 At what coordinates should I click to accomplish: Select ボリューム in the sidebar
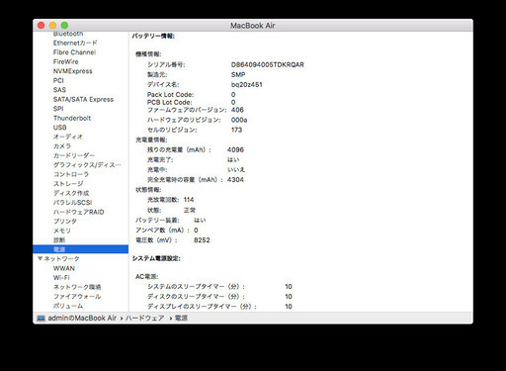(x=68, y=306)
